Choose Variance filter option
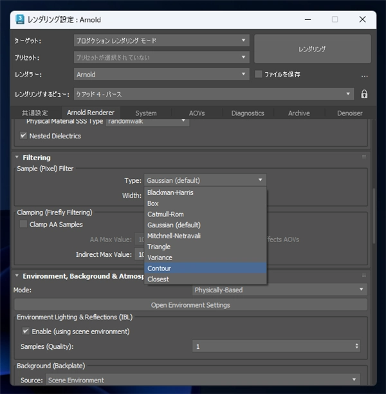 point(205,258)
